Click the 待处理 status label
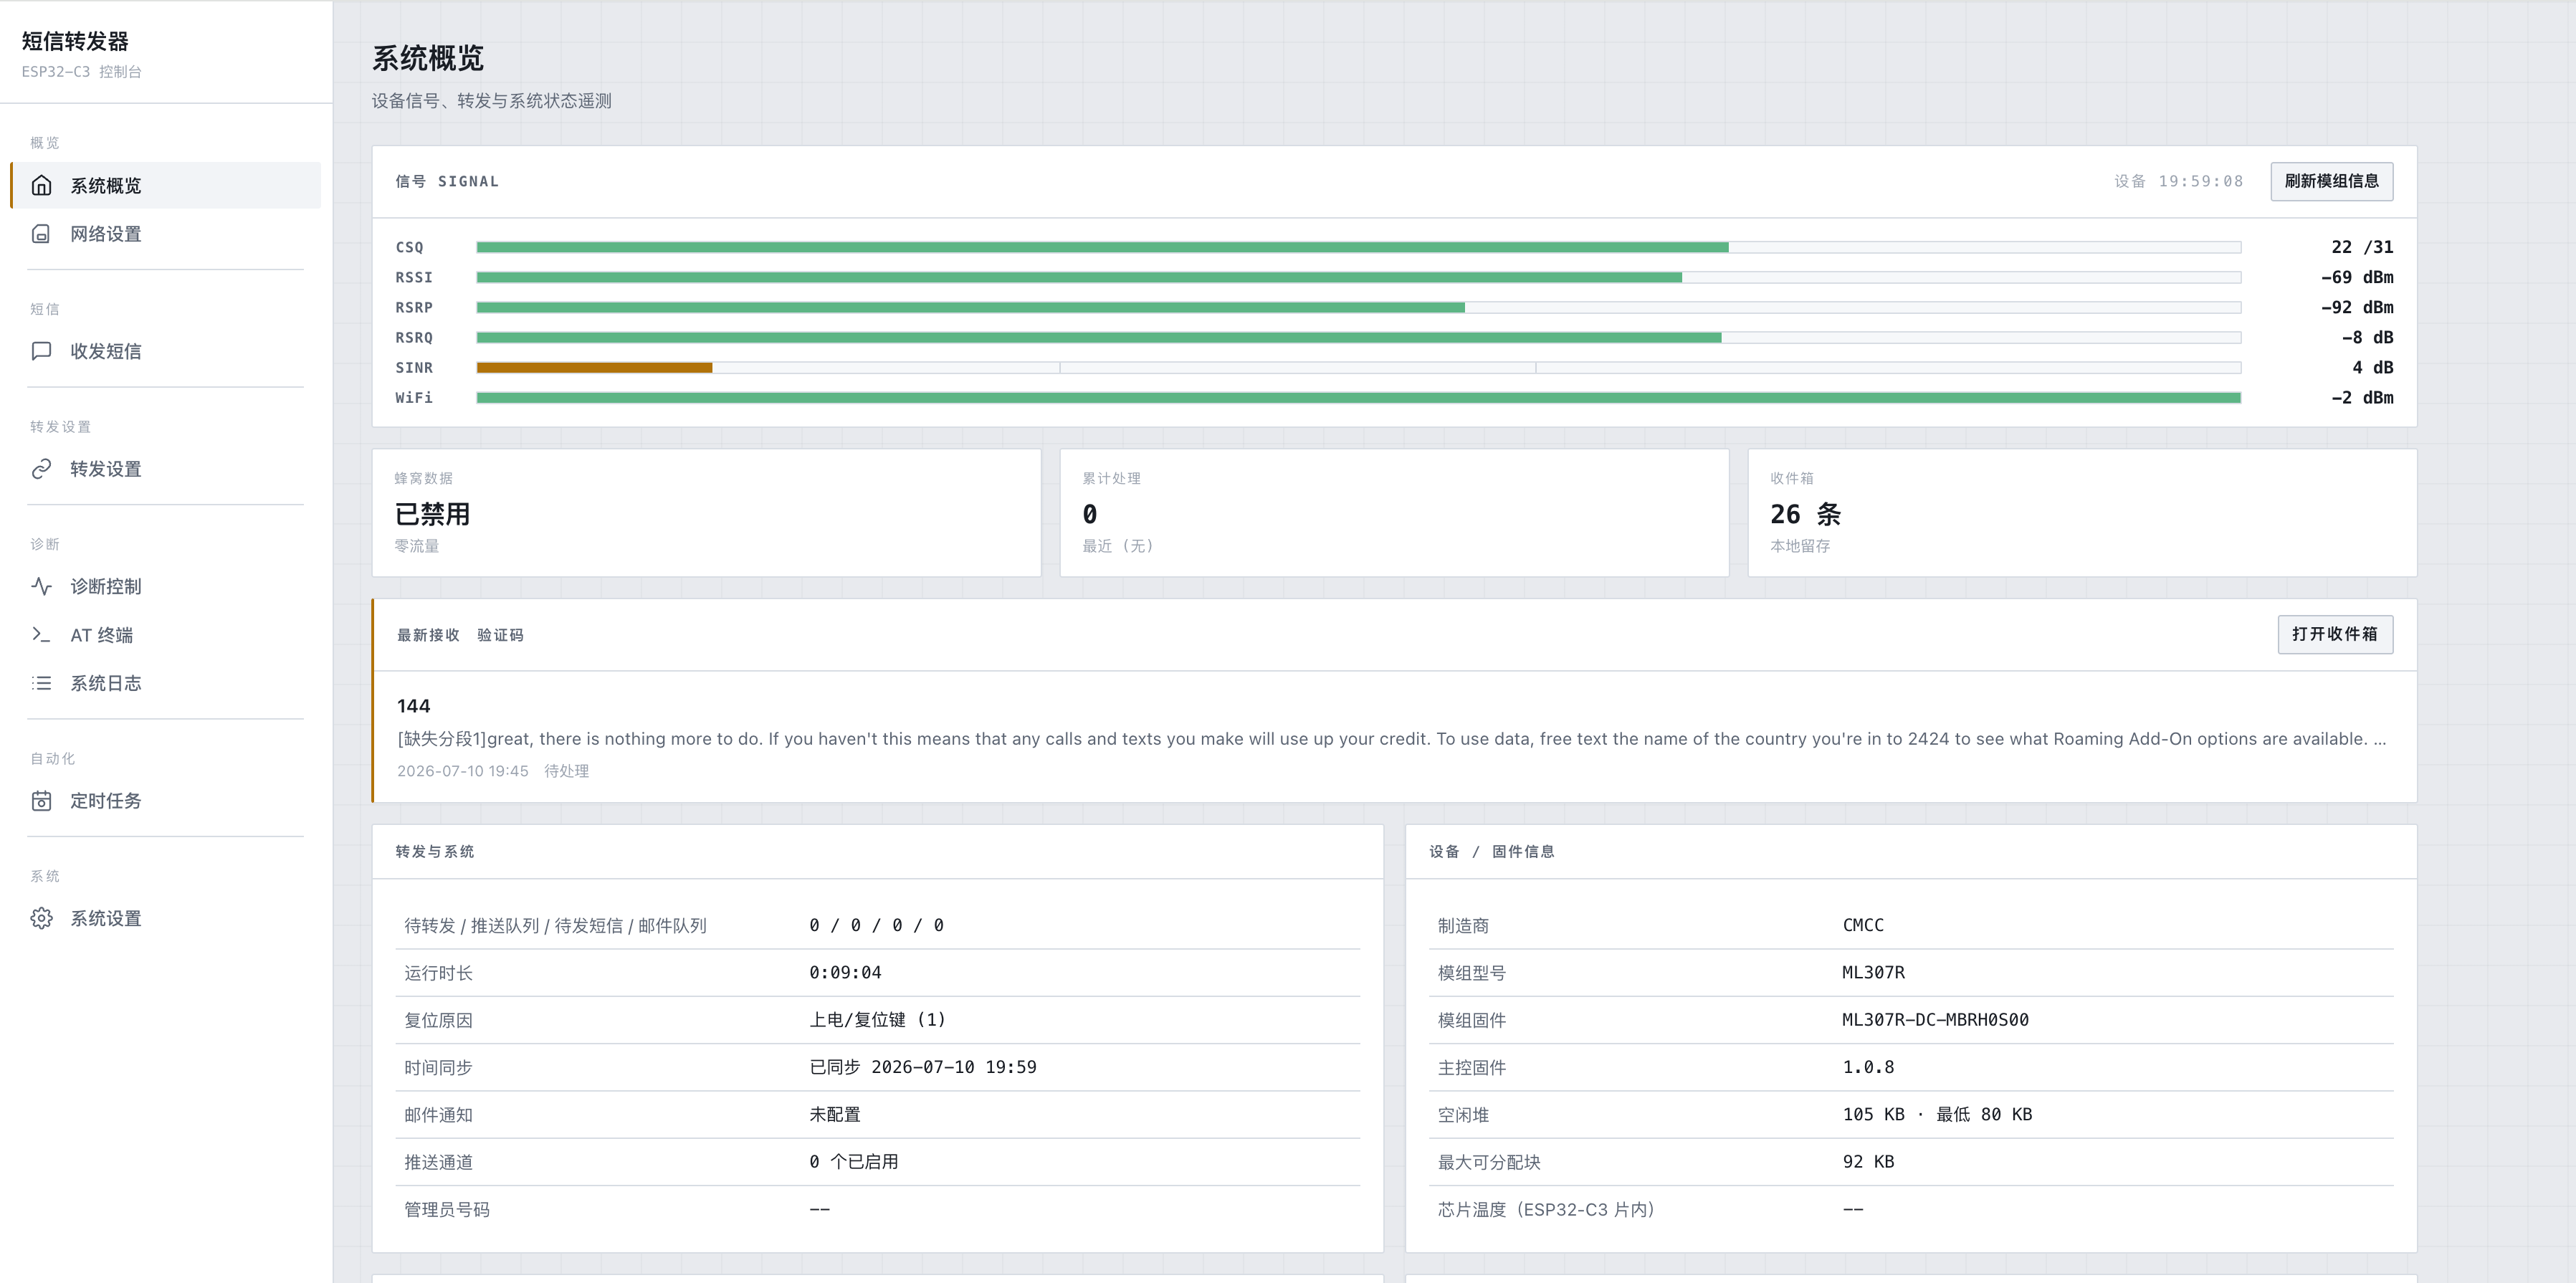 coord(566,771)
